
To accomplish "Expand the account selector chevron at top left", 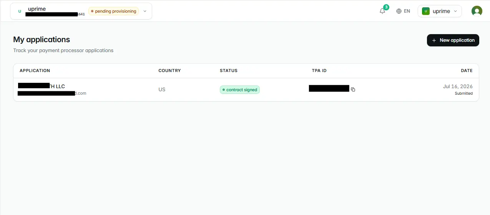I will pyautogui.click(x=145, y=11).
